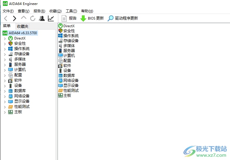Expand the 多媒体 tree node
230x160 pixels.
[x=5, y=60]
